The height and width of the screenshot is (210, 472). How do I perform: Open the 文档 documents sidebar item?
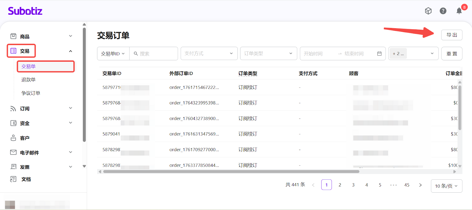click(x=26, y=179)
